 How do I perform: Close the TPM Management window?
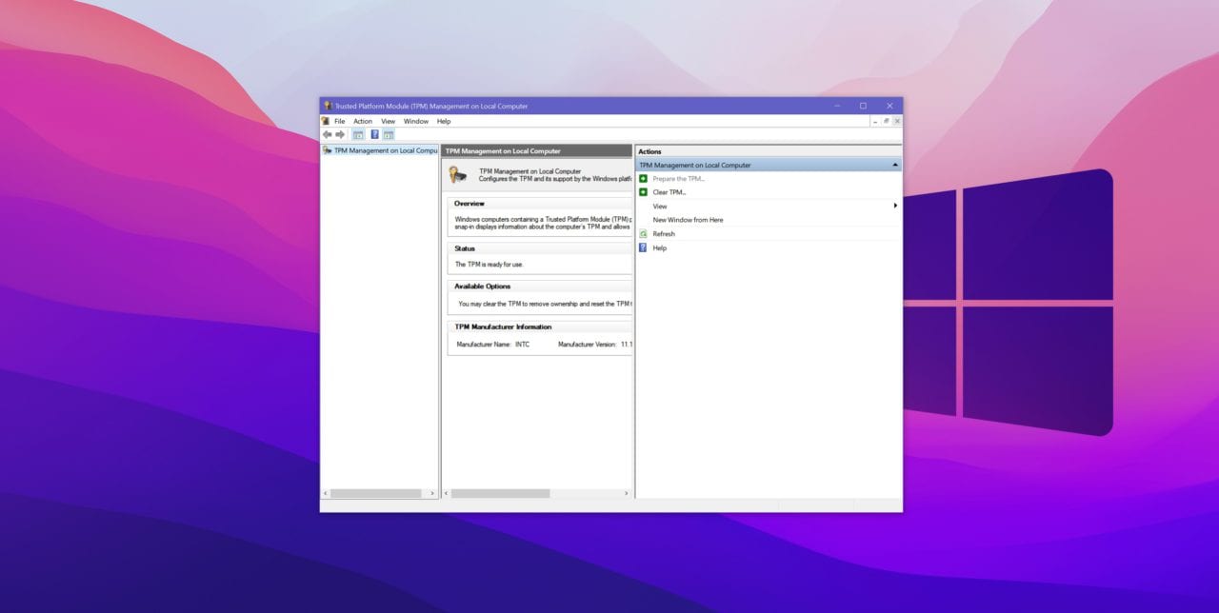889,106
